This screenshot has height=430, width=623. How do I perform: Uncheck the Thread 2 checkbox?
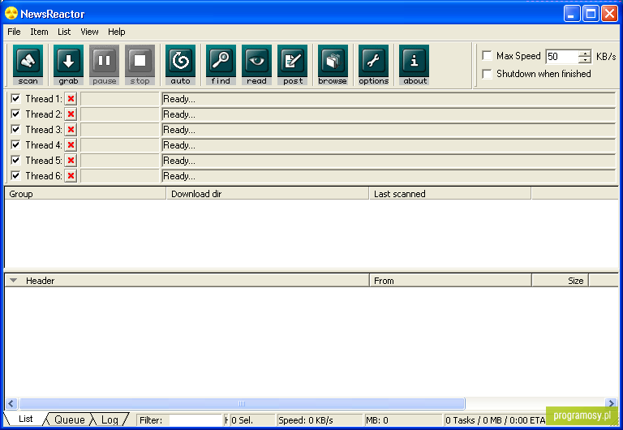tap(15, 114)
